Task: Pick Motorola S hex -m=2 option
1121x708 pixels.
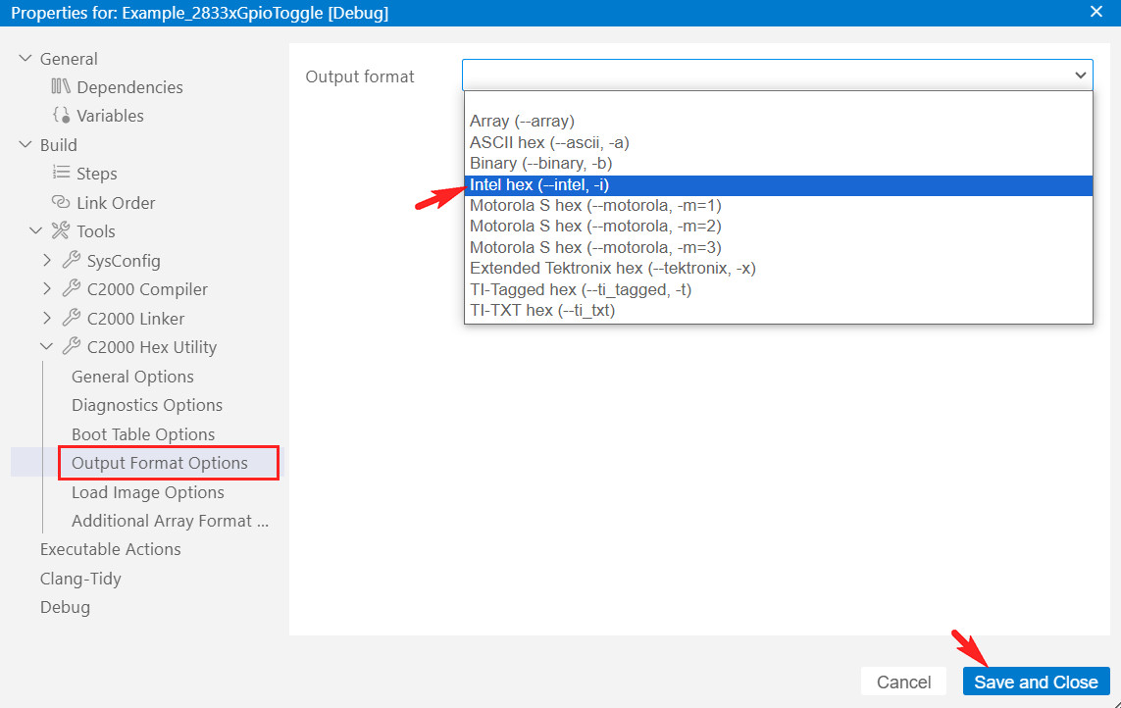Action: 779,226
